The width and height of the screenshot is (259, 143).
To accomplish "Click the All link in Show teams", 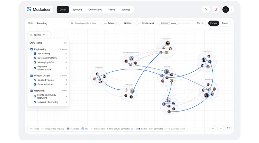I will pos(65,43).
